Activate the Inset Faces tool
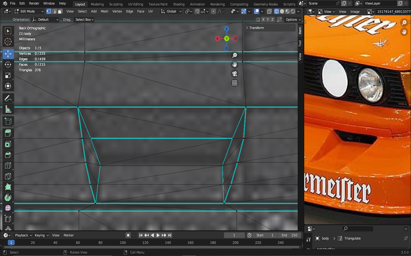This screenshot has height=256, width=411. click(x=8, y=144)
